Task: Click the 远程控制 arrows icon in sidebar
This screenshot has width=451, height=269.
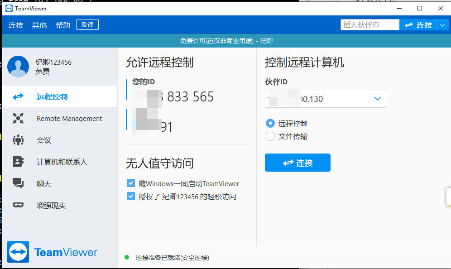Action: [18, 96]
